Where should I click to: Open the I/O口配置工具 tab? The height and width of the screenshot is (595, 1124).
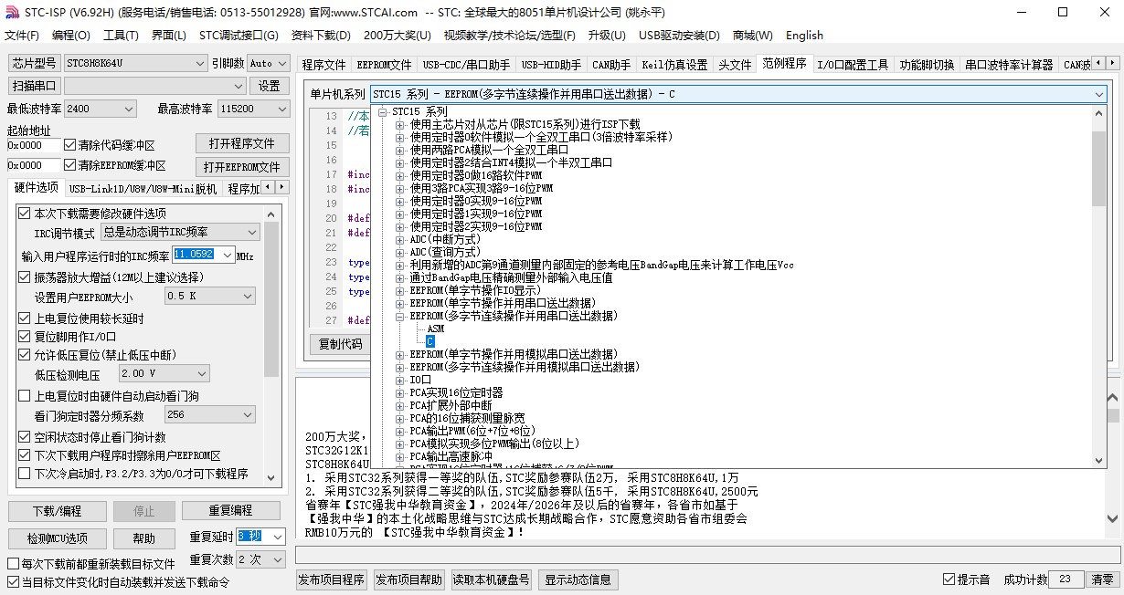[852, 65]
